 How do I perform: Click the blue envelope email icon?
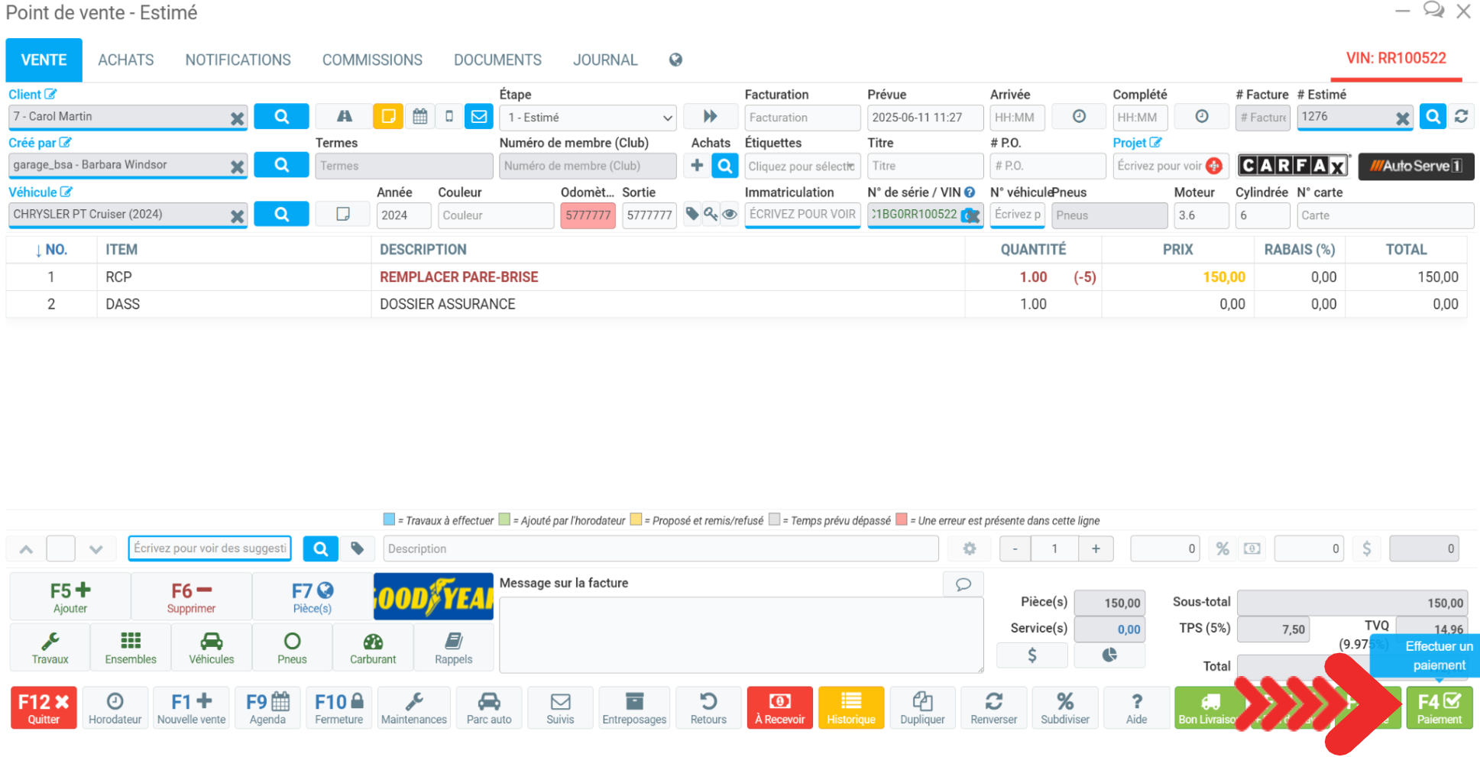coord(479,117)
